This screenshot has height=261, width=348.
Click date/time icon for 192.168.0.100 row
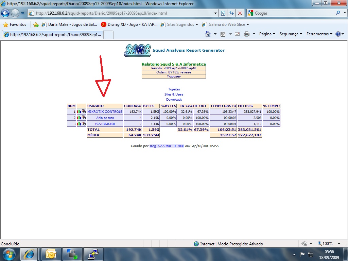tap(84, 124)
